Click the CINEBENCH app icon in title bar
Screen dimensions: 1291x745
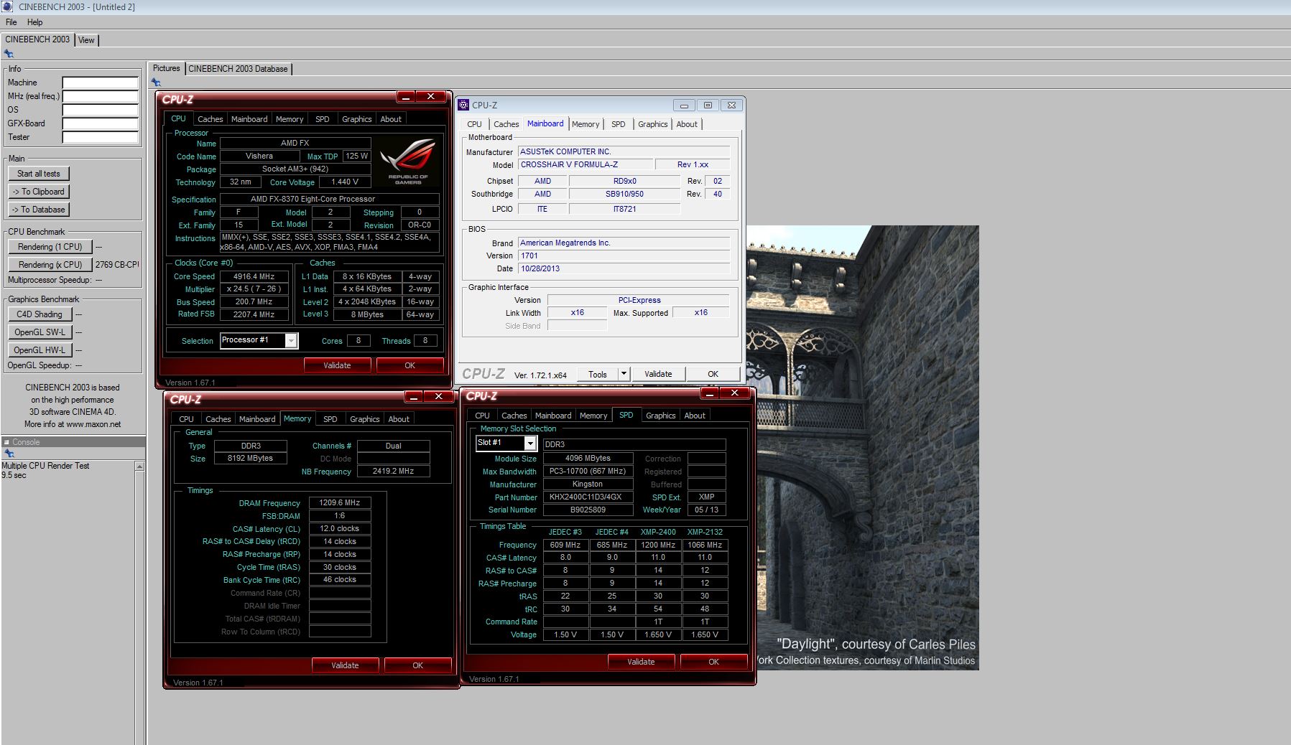pyautogui.click(x=7, y=6)
